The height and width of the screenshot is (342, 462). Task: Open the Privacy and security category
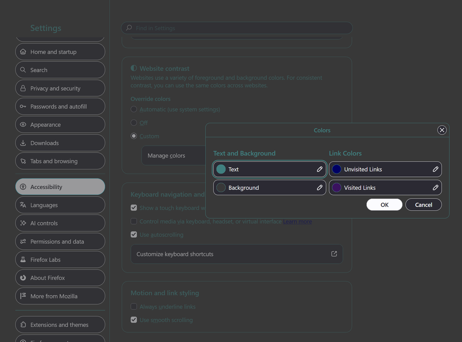tap(60, 88)
